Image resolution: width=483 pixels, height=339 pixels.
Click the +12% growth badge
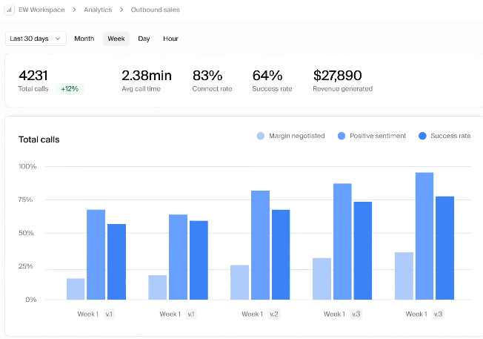tap(70, 89)
